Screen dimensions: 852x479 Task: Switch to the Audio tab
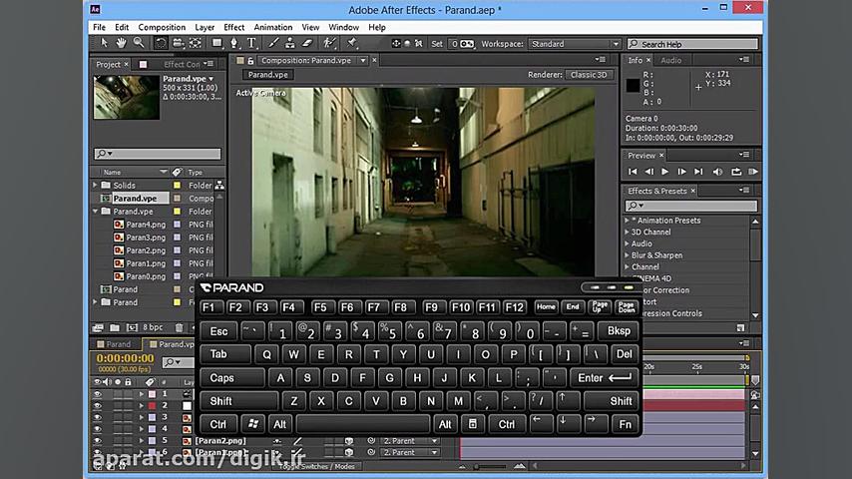tap(671, 60)
